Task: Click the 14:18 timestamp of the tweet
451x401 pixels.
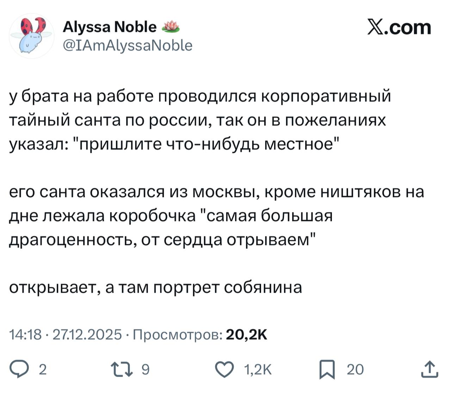Action: [25, 334]
